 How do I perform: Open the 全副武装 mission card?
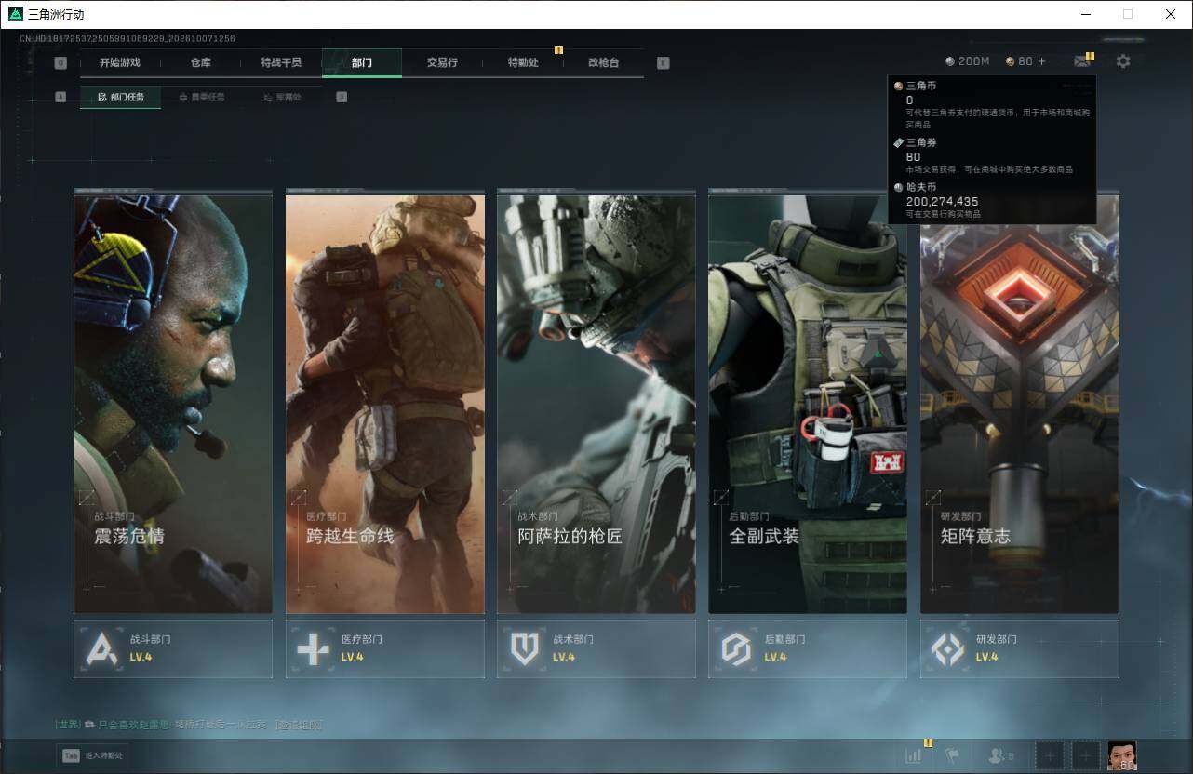pyautogui.click(x=808, y=403)
